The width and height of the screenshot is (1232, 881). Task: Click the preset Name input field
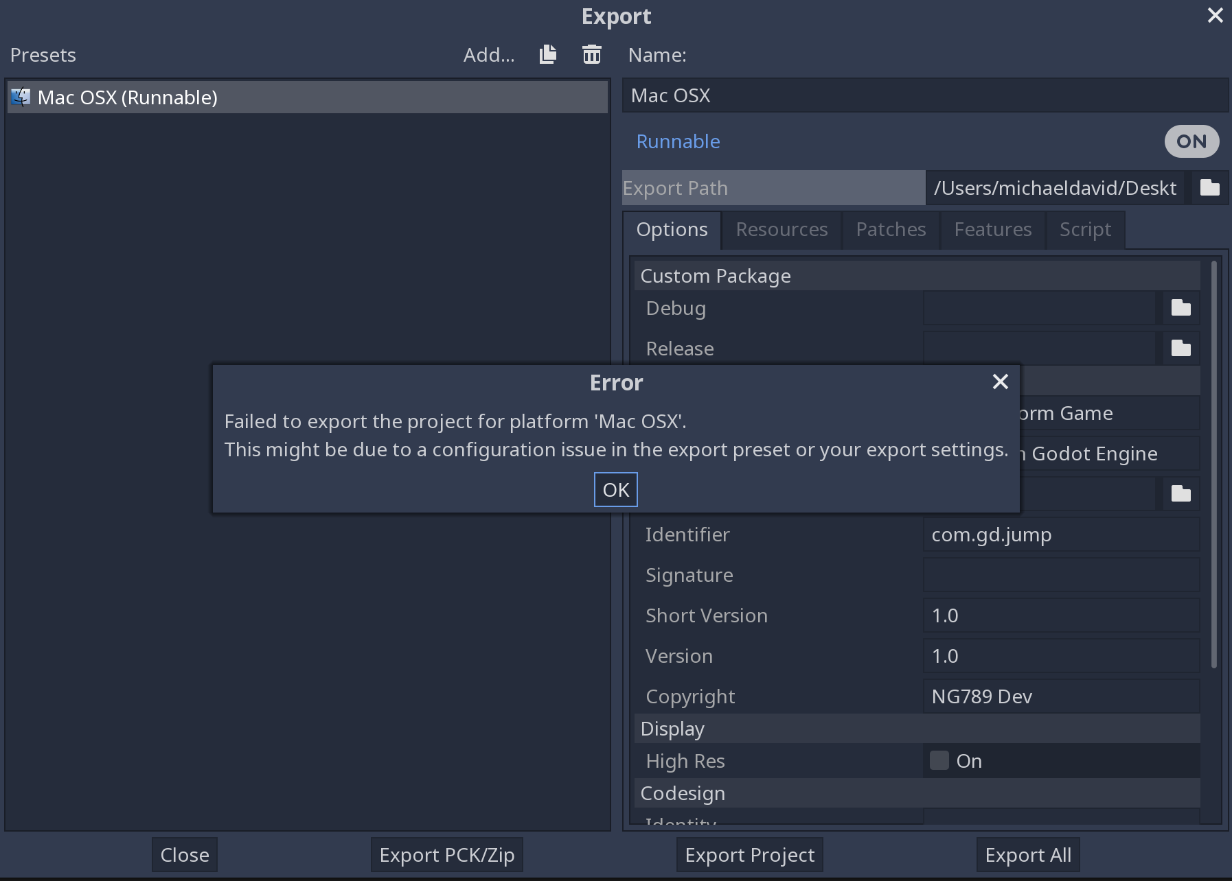coord(925,95)
